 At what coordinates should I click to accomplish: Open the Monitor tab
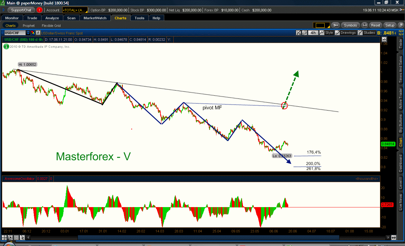pos(12,18)
